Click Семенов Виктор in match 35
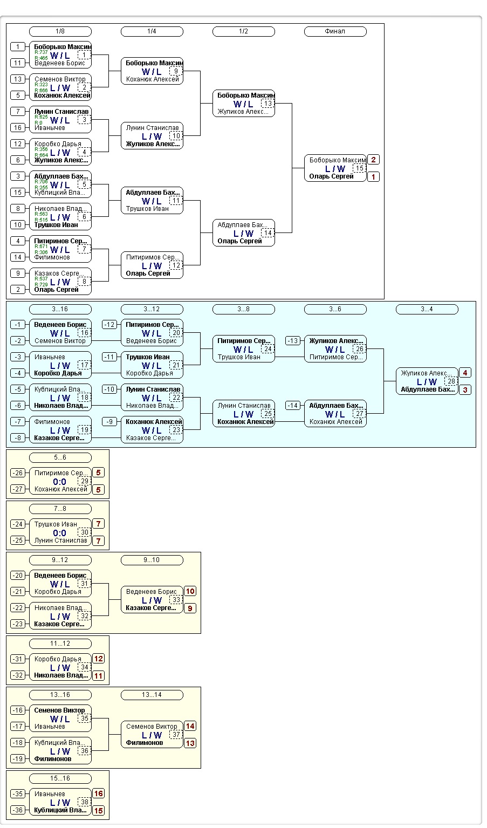This screenshot has width=487, height=828. (x=59, y=710)
